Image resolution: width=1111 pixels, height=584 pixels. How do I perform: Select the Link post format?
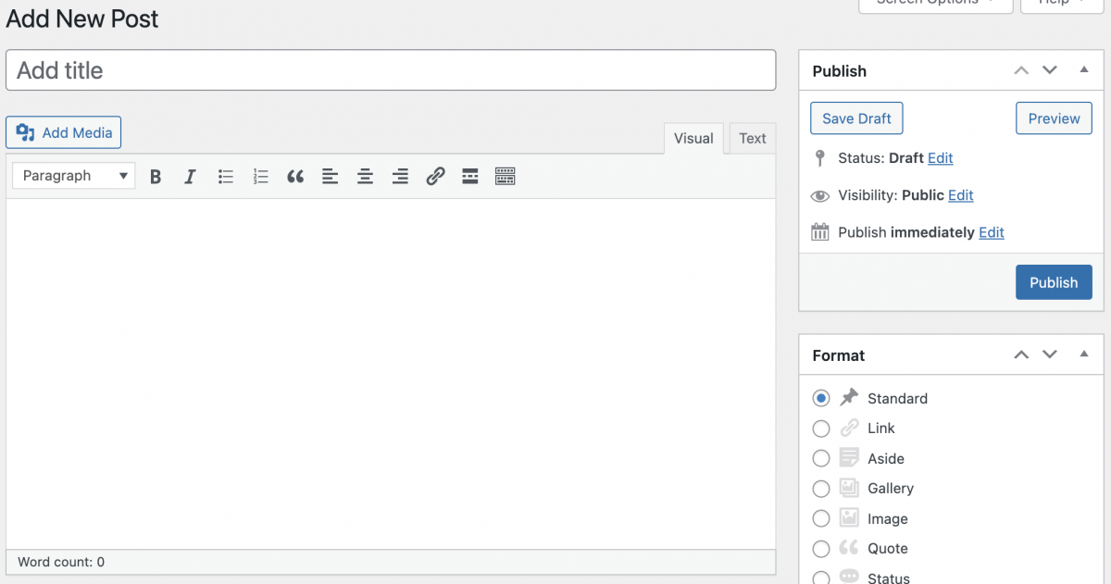coord(821,429)
